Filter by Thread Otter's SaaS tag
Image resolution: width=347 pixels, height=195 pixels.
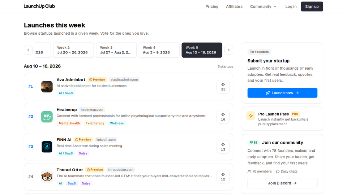[72, 183]
